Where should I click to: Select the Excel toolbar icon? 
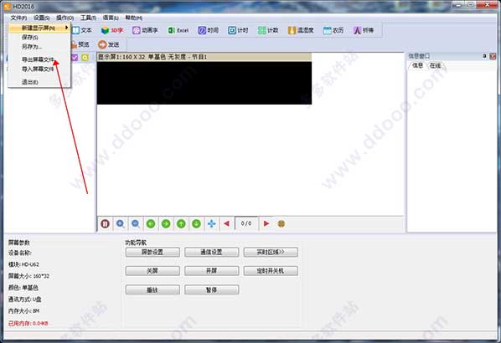(x=171, y=30)
